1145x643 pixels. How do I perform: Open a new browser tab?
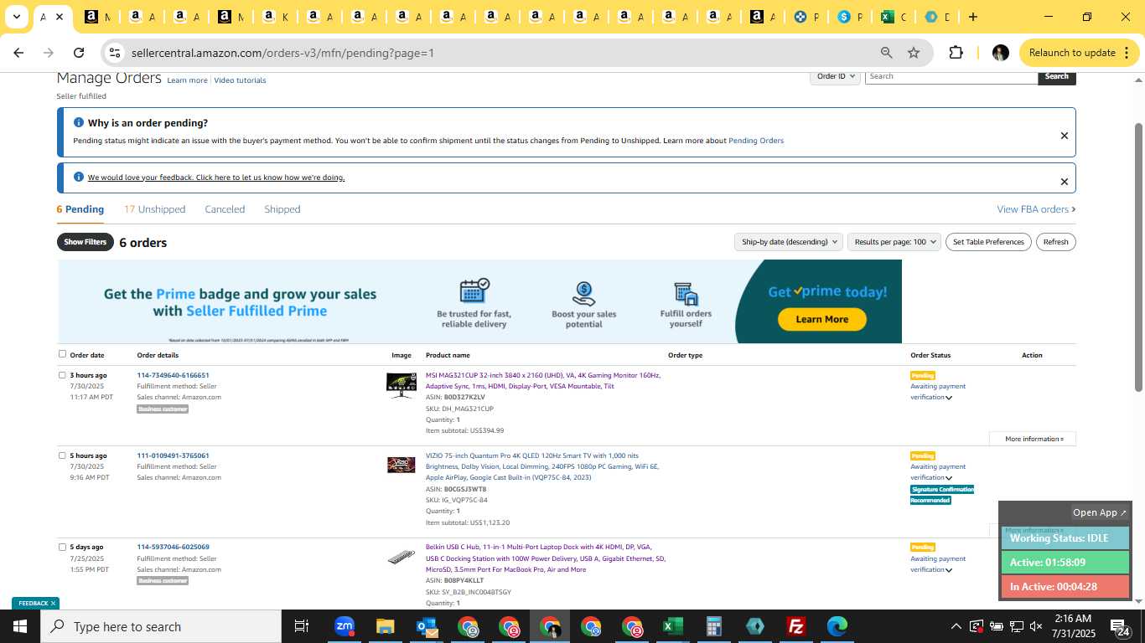972,17
